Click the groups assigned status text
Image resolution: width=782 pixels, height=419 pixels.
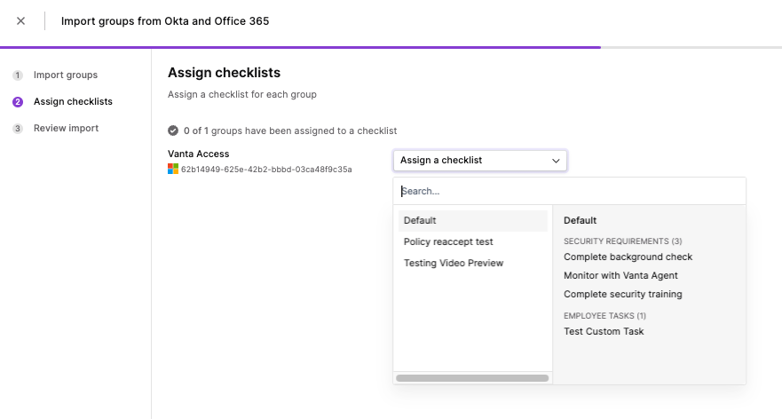coord(290,130)
